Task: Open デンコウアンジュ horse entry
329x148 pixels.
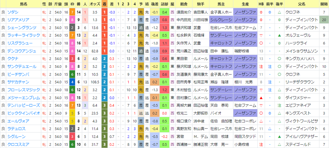Action: pos(22,51)
